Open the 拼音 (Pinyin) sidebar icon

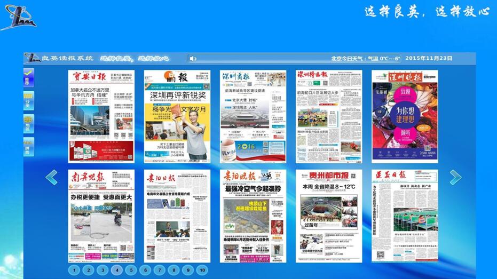click(x=28, y=147)
